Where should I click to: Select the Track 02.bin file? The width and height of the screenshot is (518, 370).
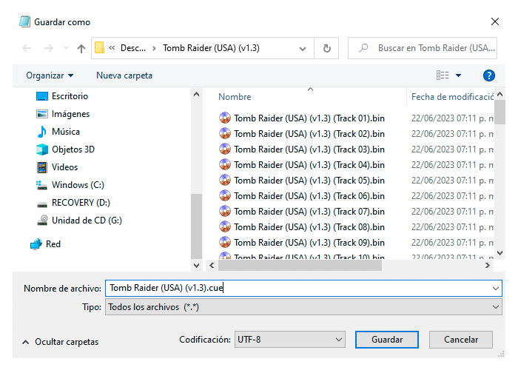pyautogui.click(x=309, y=134)
